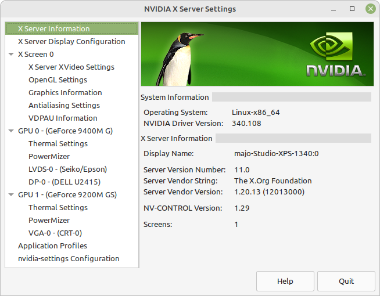Viewport: 380px width, 296px height.
Task: Open Thermal Settings under GPU 0
Action: [x=58, y=144]
